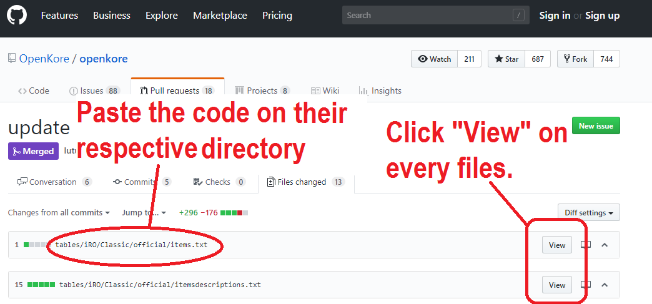Open the watchers count 211
The width and height of the screenshot is (652, 304).
469,59
